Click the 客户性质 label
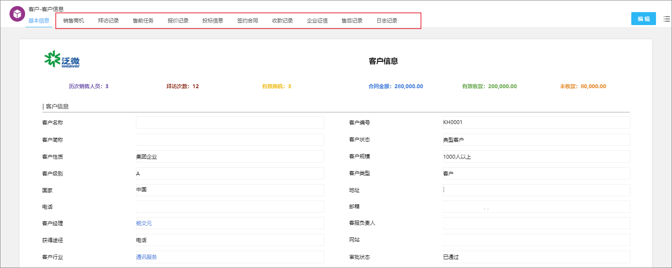 click(x=53, y=156)
